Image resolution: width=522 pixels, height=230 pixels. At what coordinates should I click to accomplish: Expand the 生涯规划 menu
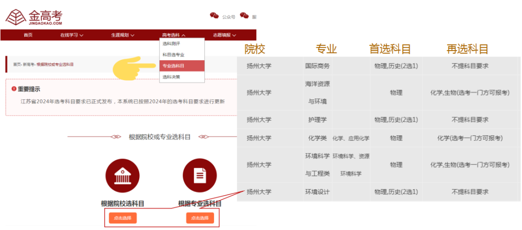122,35
